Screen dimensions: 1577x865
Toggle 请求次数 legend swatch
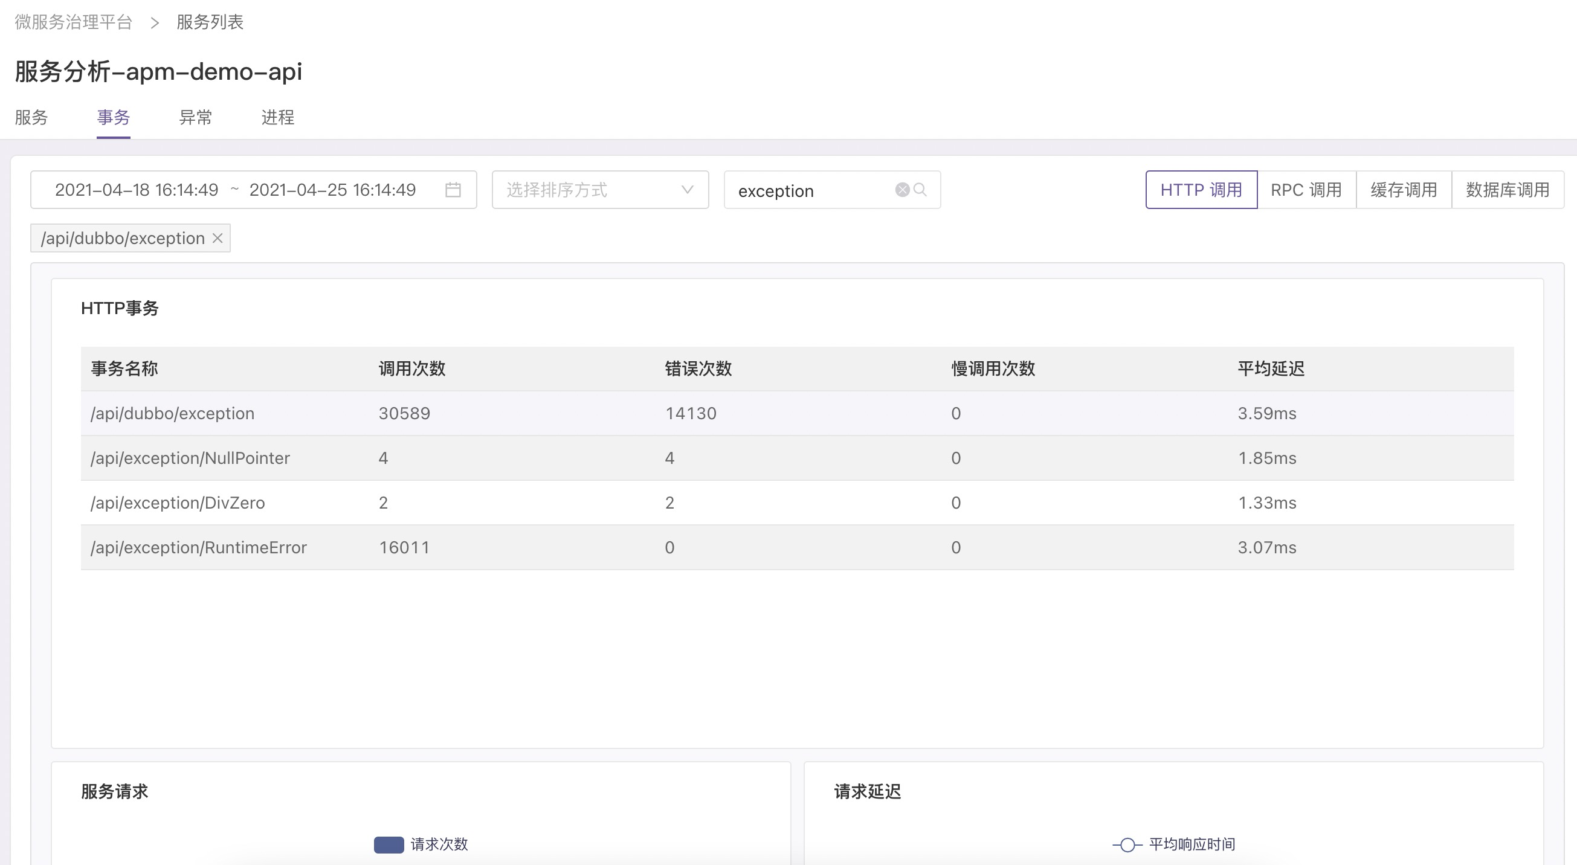point(389,844)
